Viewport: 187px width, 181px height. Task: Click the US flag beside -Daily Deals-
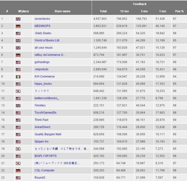18,33
